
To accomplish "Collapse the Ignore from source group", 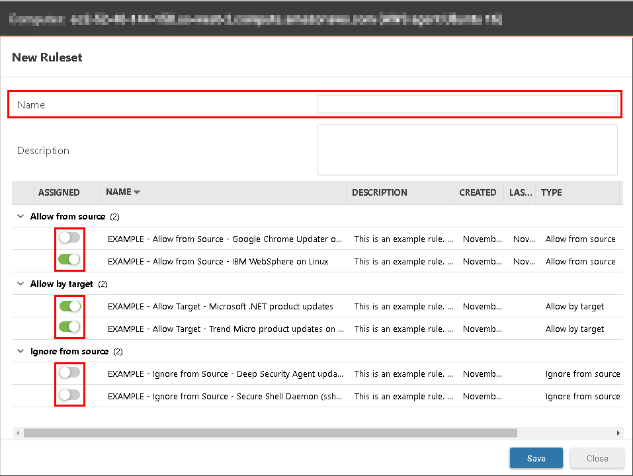I will tap(21, 351).
